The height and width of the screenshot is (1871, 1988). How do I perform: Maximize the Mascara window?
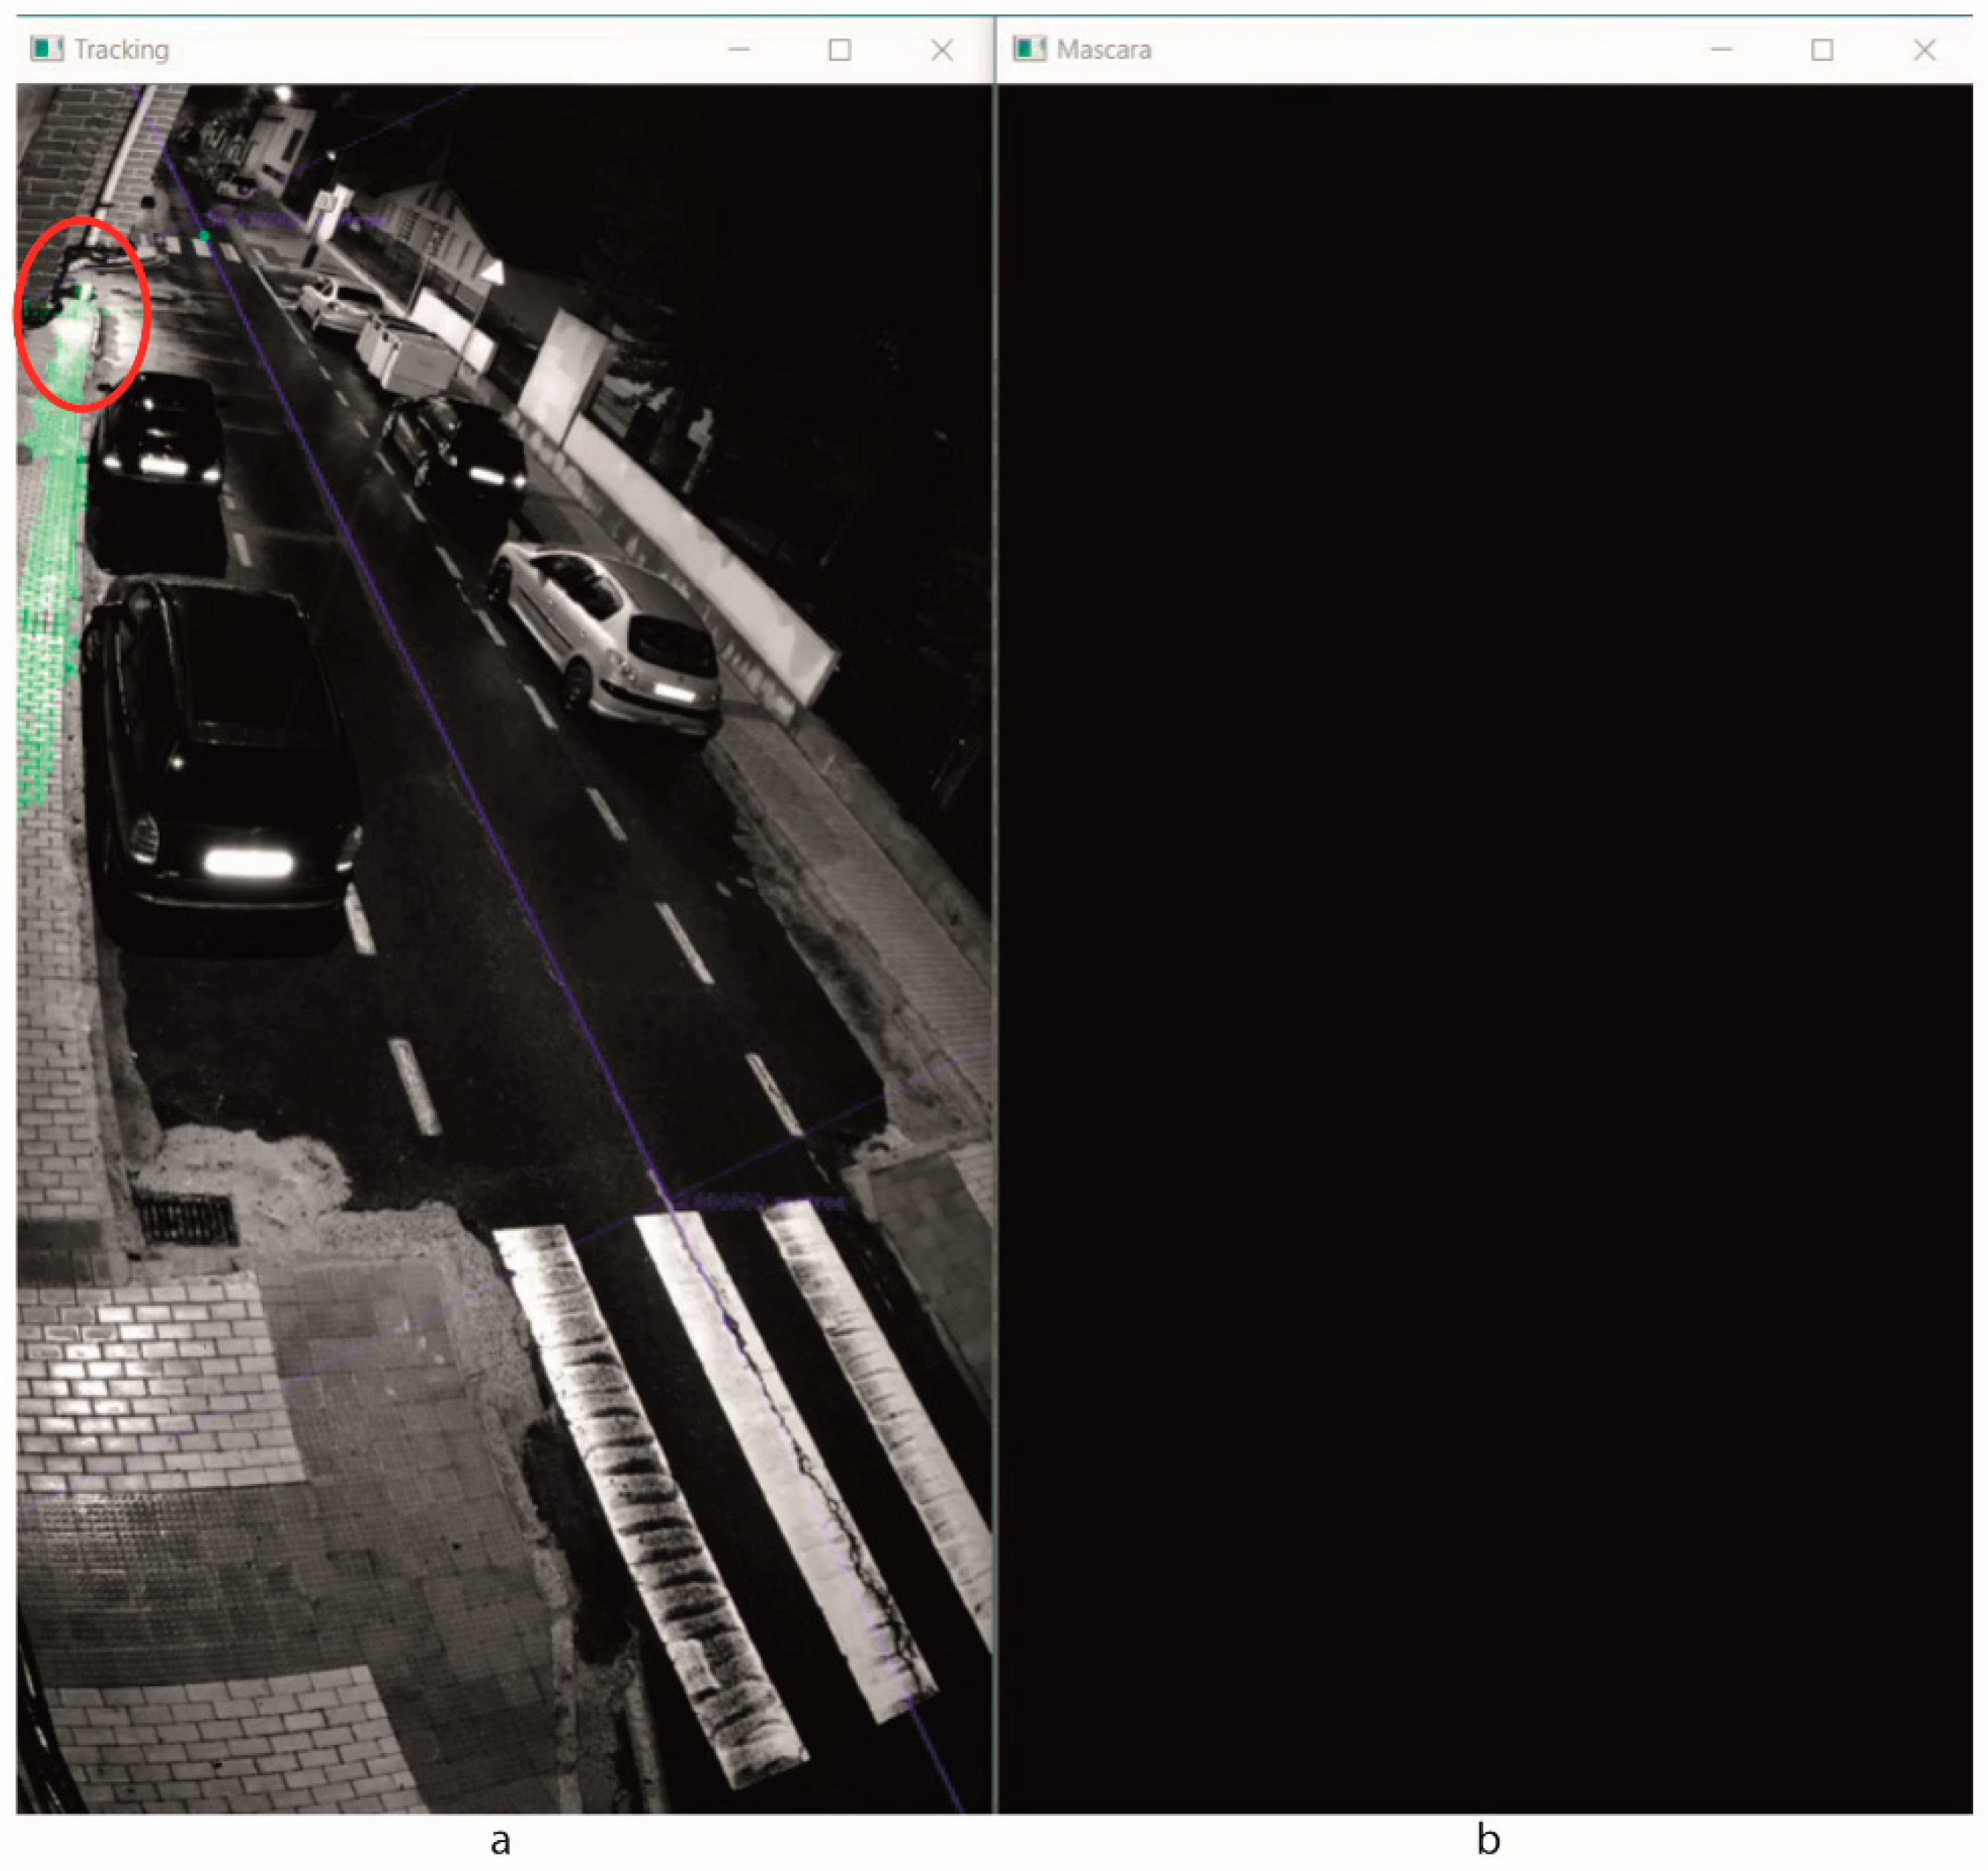pyautogui.click(x=1822, y=50)
